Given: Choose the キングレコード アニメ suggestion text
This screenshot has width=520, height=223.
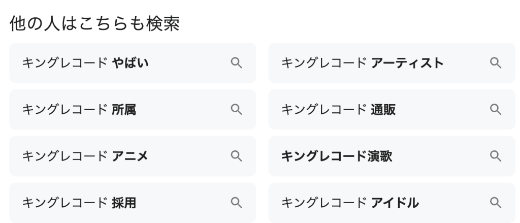Looking at the screenshot, I should tap(85, 156).
